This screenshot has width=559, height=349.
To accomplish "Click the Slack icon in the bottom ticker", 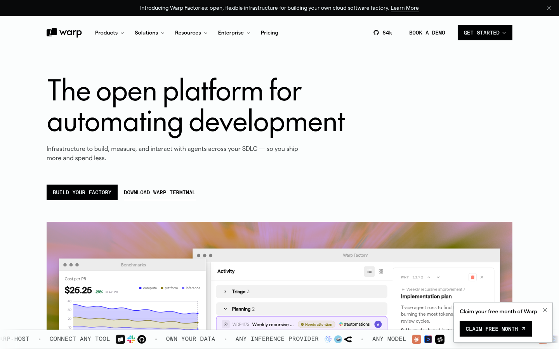I will (x=131, y=339).
